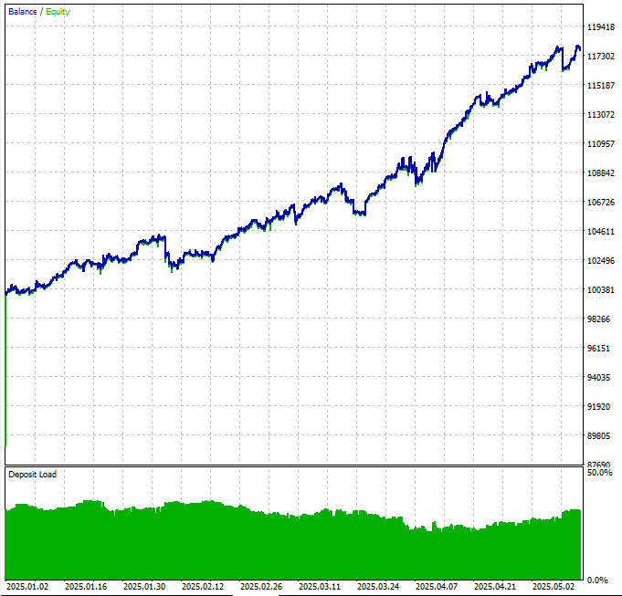Click the 100381 axis value

coord(601,289)
